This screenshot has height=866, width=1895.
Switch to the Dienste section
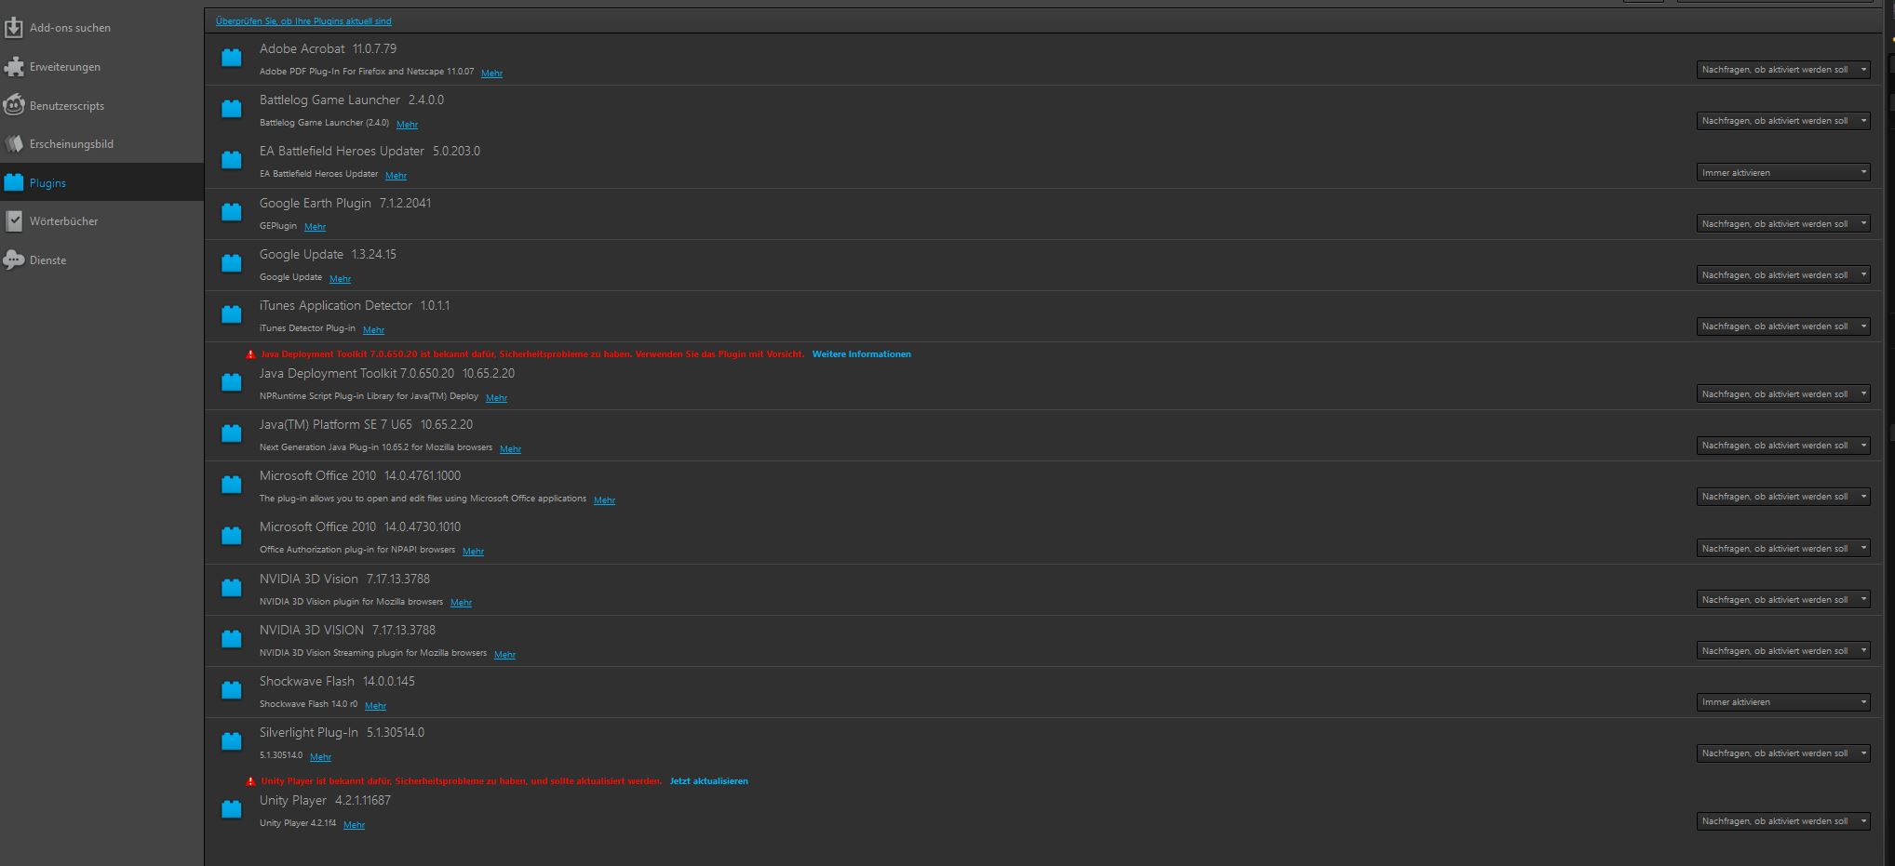[x=101, y=260]
